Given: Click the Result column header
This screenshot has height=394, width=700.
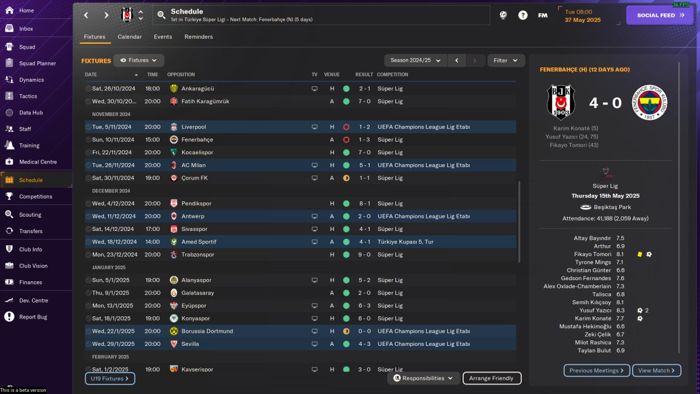Looking at the screenshot, I should pos(364,74).
